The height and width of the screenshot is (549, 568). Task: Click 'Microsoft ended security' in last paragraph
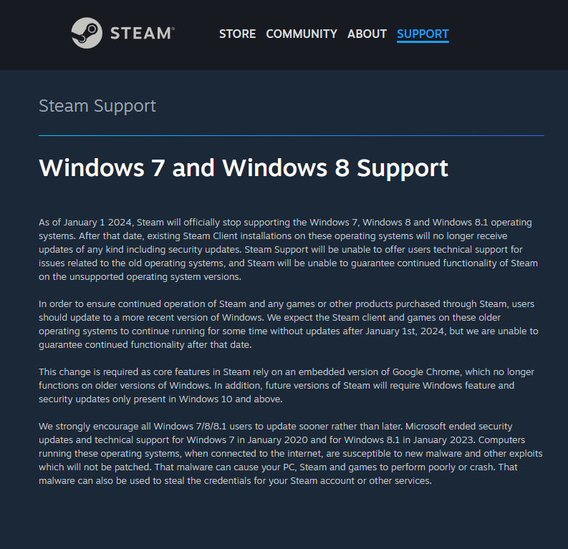pyautogui.click(x=459, y=427)
